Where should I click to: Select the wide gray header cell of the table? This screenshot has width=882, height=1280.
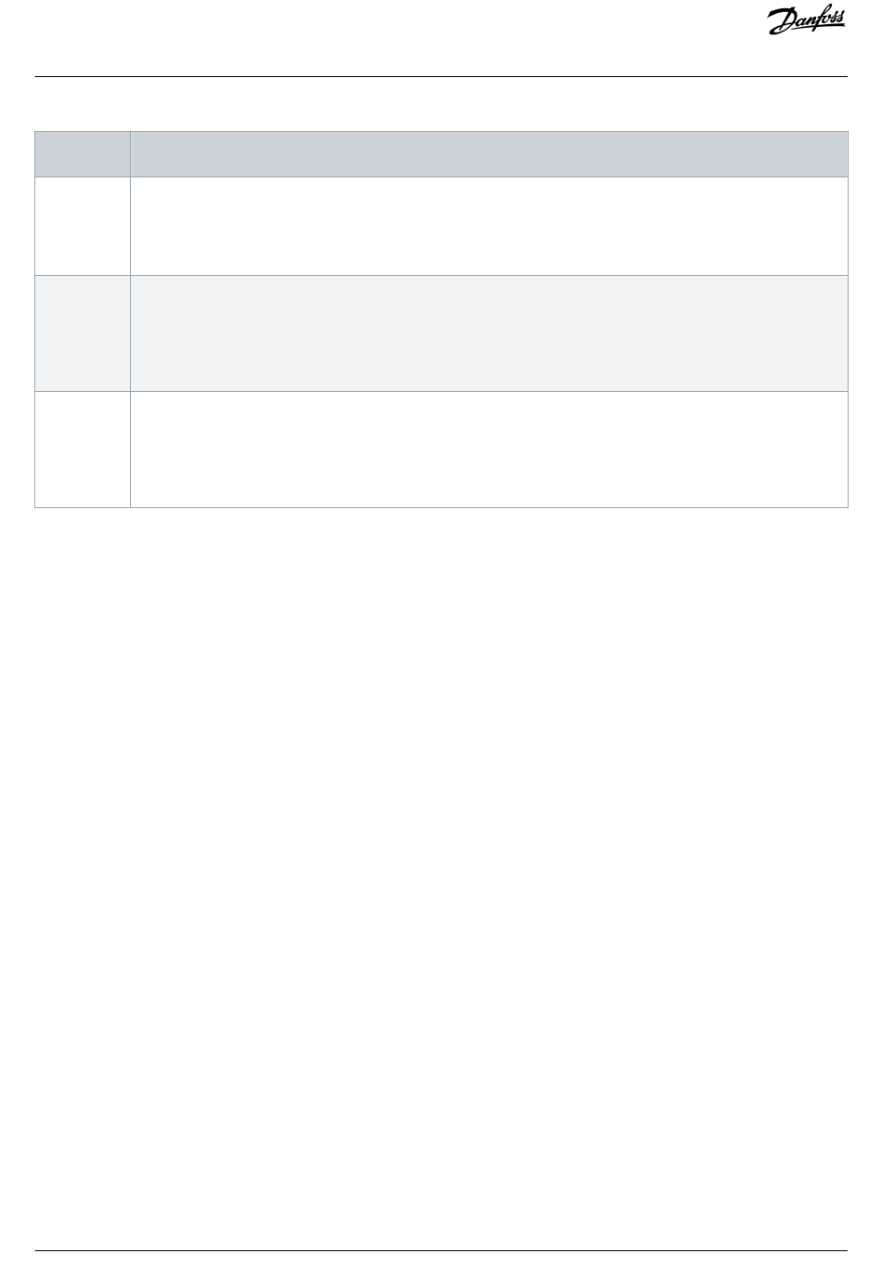point(489,154)
